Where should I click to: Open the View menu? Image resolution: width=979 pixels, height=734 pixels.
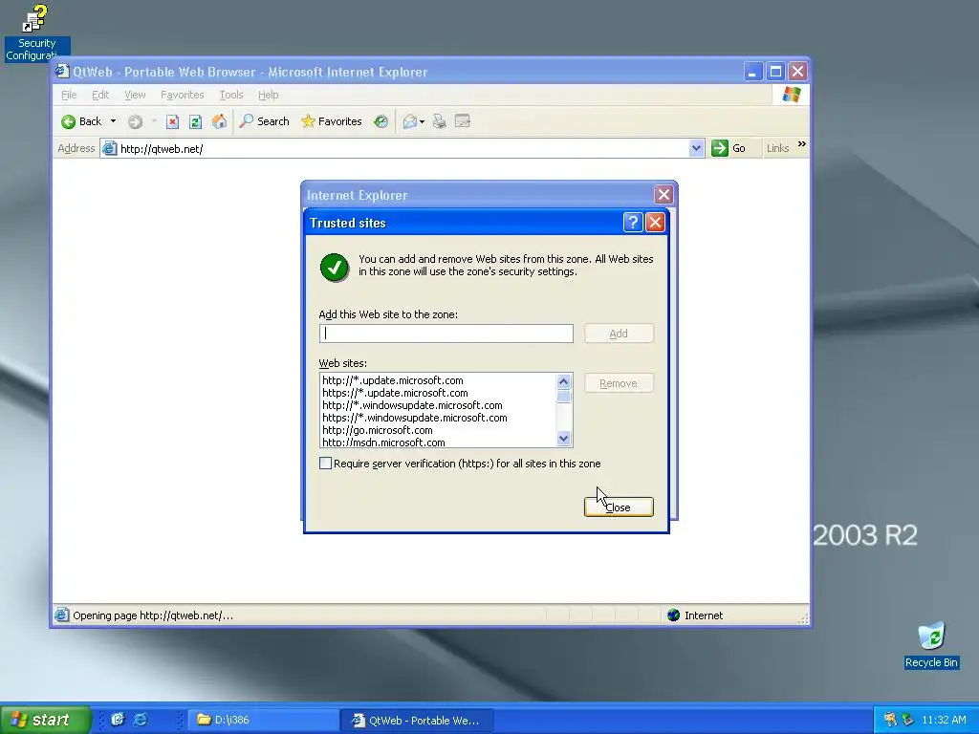pos(135,95)
